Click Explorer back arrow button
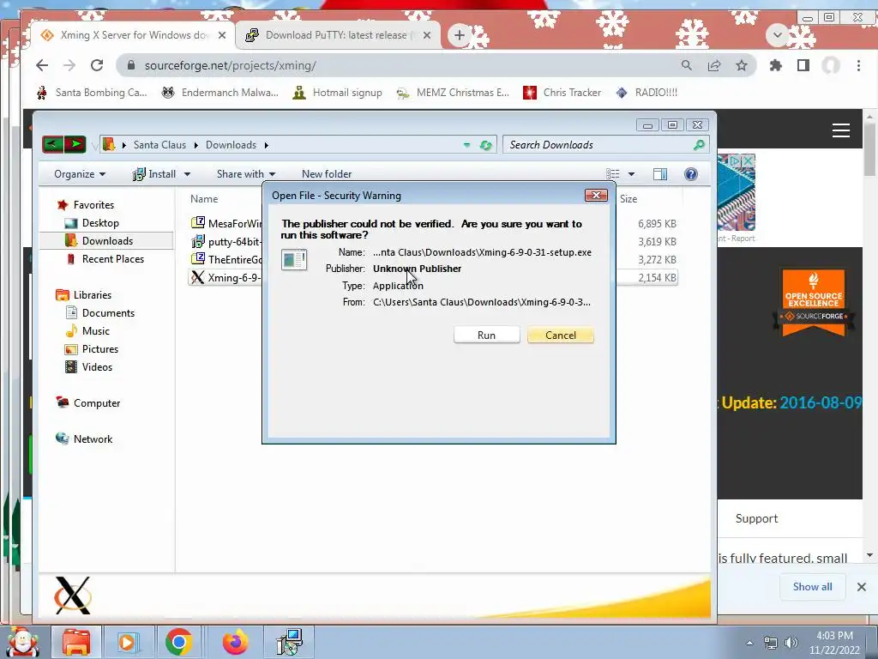Image resolution: width=878 pixels, height=659 pixels. pyautogui.click(x=53, y=144)
